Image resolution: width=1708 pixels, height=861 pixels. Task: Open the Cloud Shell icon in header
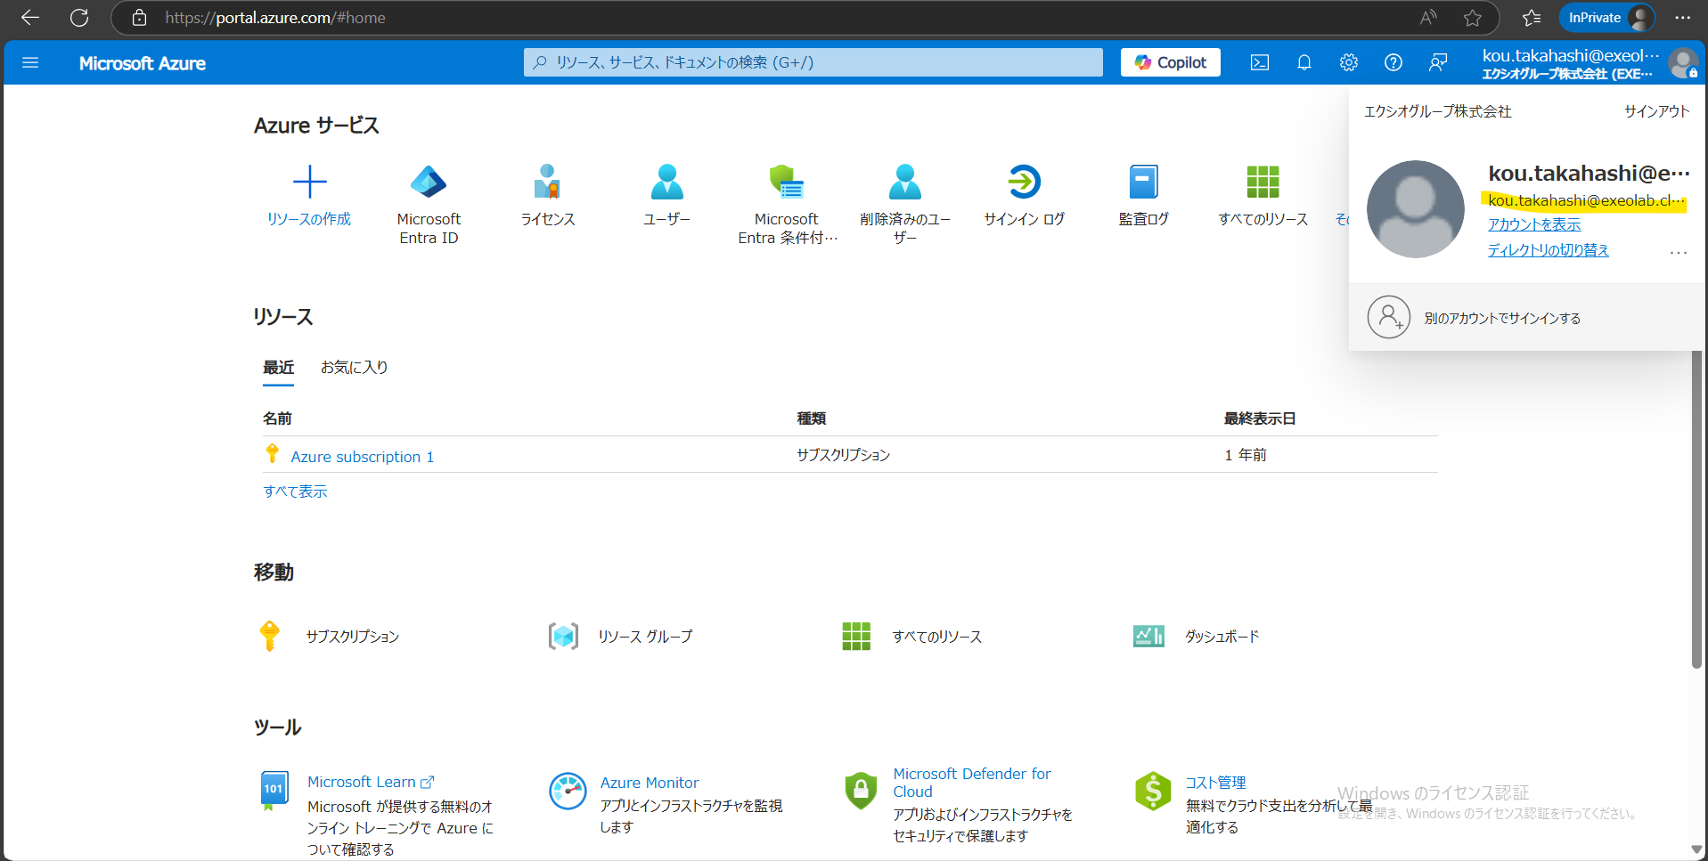tap(1259, 62)
